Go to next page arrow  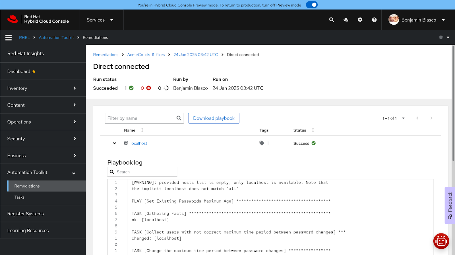pos(431,118)
